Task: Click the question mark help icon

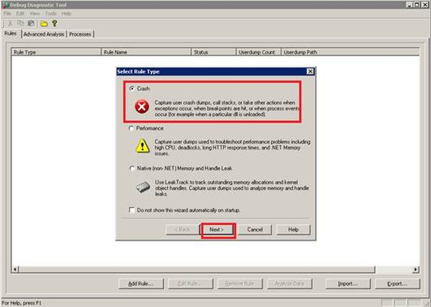Action: 54,24
